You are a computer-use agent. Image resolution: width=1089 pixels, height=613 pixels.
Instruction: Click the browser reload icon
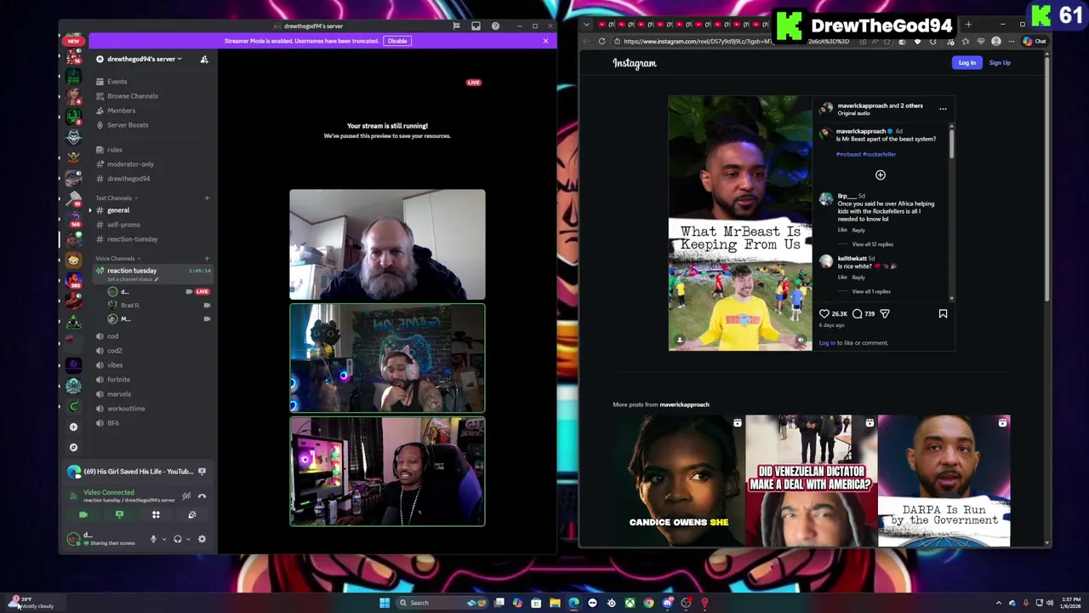602,41
